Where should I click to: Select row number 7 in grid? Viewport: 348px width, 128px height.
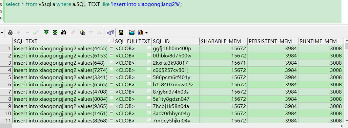(x=6, y=92)
